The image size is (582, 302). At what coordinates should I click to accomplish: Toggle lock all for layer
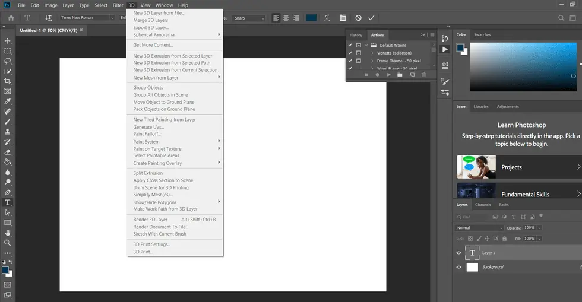(x=504, y=239)
